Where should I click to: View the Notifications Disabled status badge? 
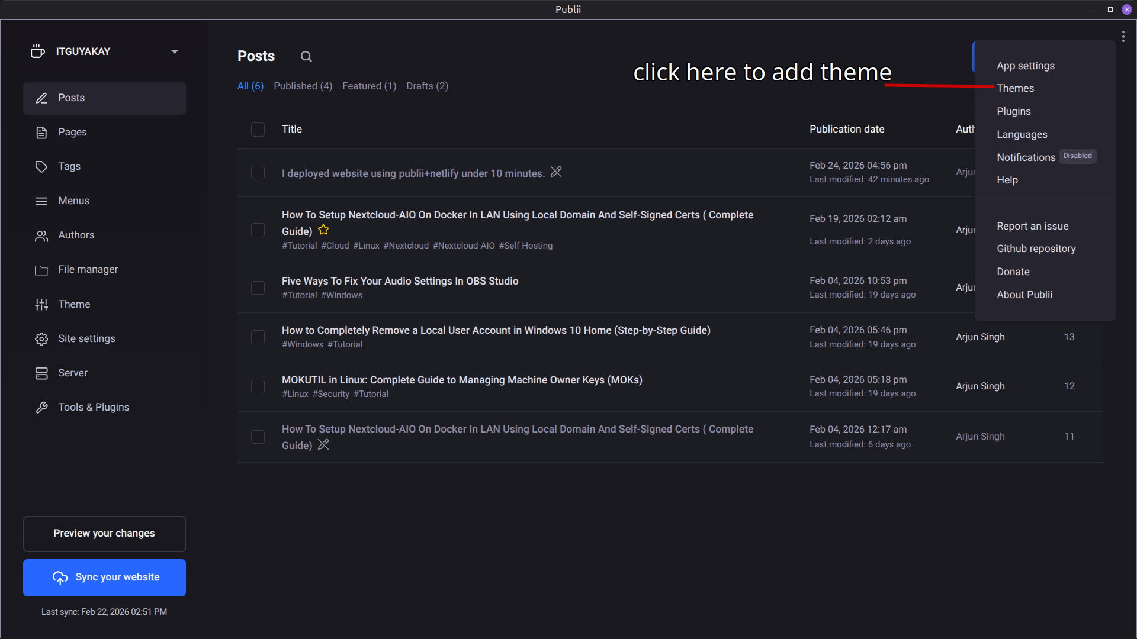coord(1078,156)
